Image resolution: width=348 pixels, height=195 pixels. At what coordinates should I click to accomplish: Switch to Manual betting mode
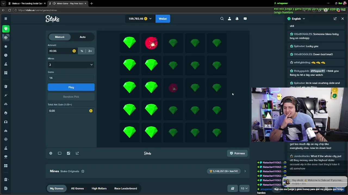pyautogui.click(x=60, y=37)
